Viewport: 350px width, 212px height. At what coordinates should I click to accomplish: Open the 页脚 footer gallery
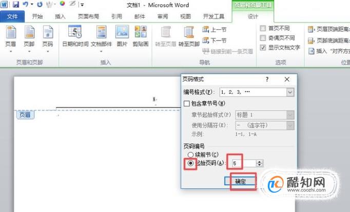pyautogui.click(x=29, y=36)
